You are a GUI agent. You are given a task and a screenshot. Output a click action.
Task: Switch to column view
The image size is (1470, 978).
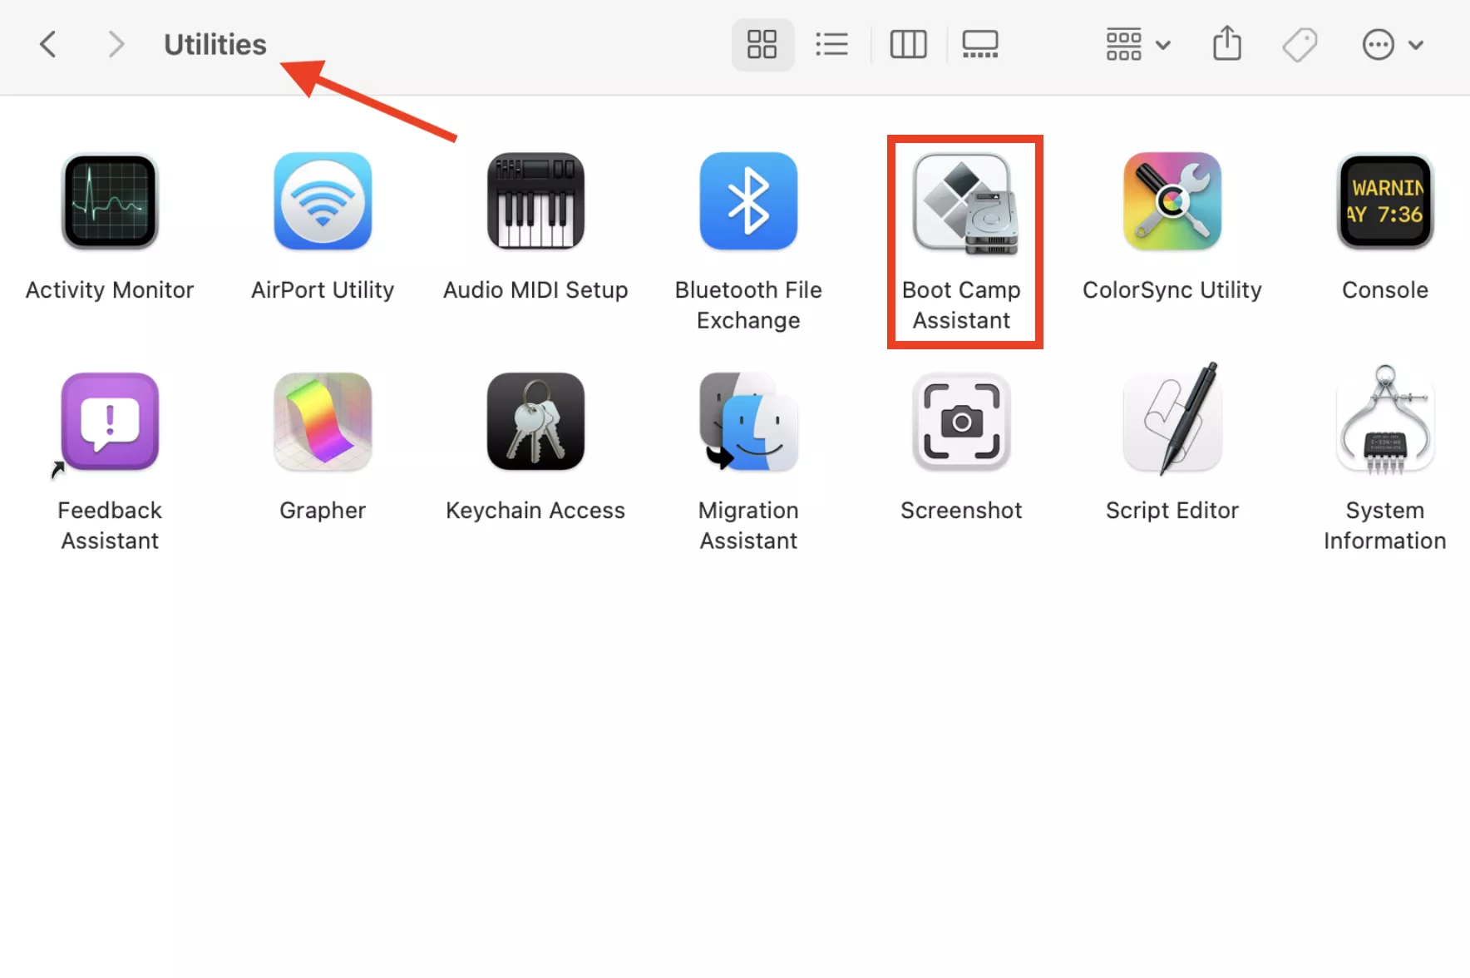click(908, 44)
